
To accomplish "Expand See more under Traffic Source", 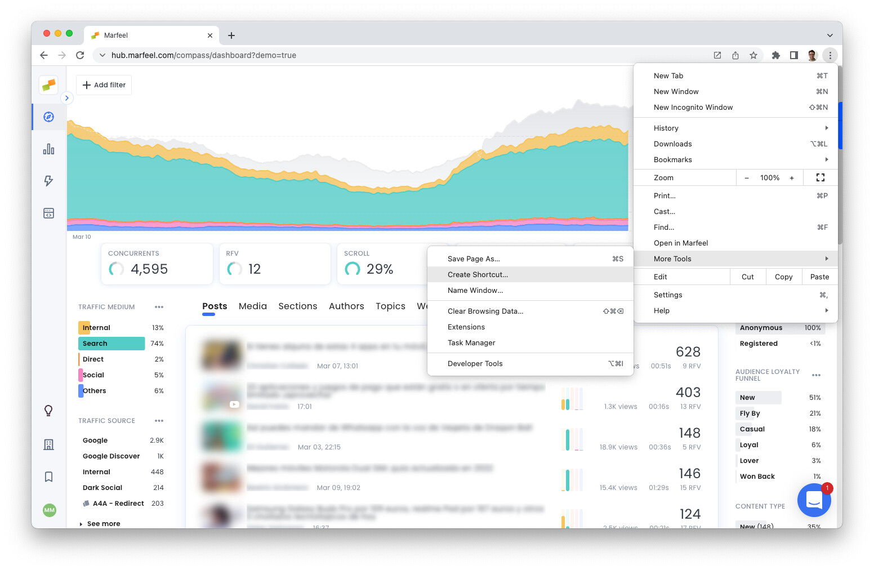I will click(x=103, y=523).
